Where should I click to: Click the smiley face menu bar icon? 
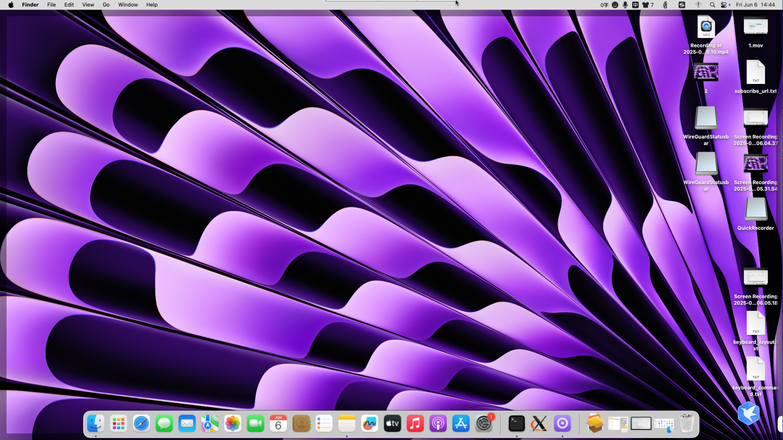(x=615, y=5)
